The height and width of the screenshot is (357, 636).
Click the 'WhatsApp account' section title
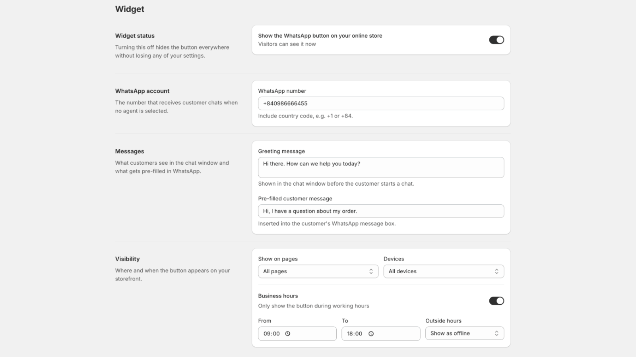142,91
